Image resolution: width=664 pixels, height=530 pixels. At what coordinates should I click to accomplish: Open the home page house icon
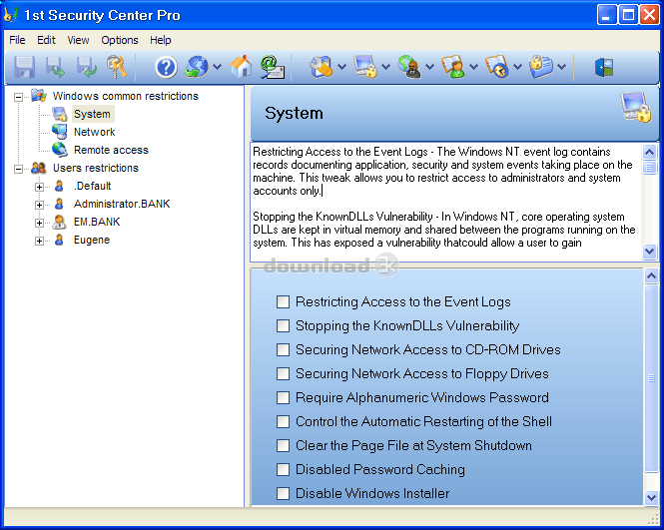pos(241,67)
